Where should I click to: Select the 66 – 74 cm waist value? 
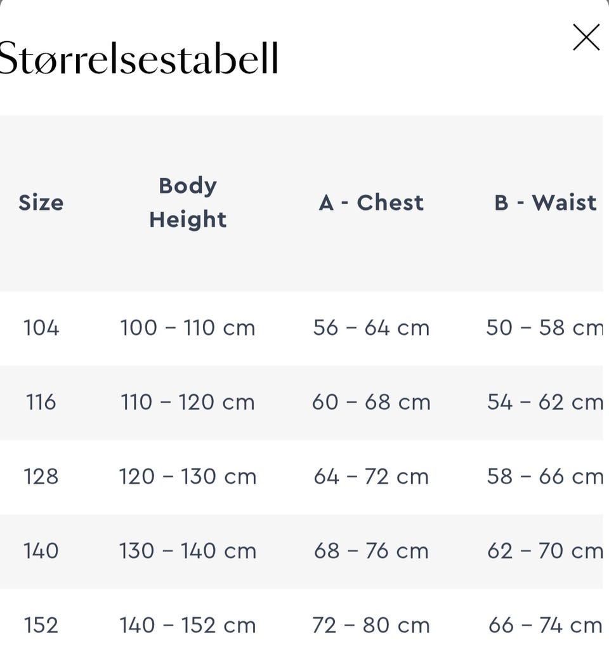click(545, 625)
